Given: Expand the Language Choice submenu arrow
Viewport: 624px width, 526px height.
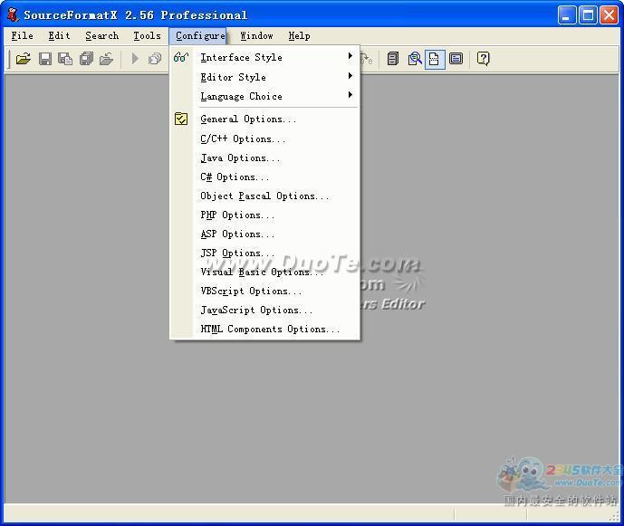Looking at the screenshot, I should pos(350,95).
